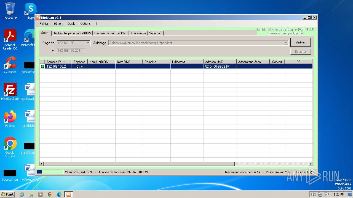
Task: Click the scan progress bar
Action: pyautogui.click(x=50, y=172)
